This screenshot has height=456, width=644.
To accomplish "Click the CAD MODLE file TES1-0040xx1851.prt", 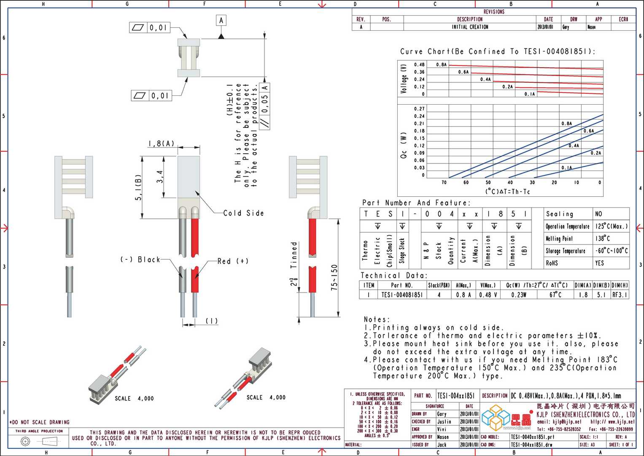I will 532,437.
